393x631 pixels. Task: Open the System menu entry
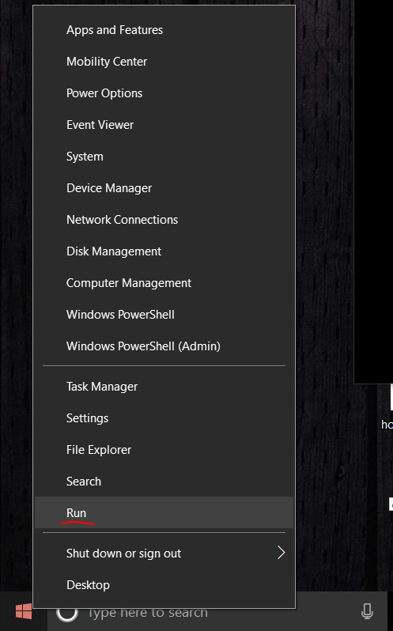pyautogui.click(x=164, y=156)
